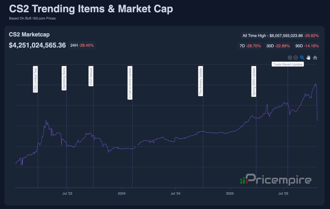The image size is (330, 209).
Task: Click the Gambling Bans annotation label
Action: (64, 78)
